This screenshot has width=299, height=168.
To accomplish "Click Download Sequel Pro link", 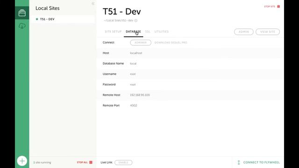I will click(171, 42).
